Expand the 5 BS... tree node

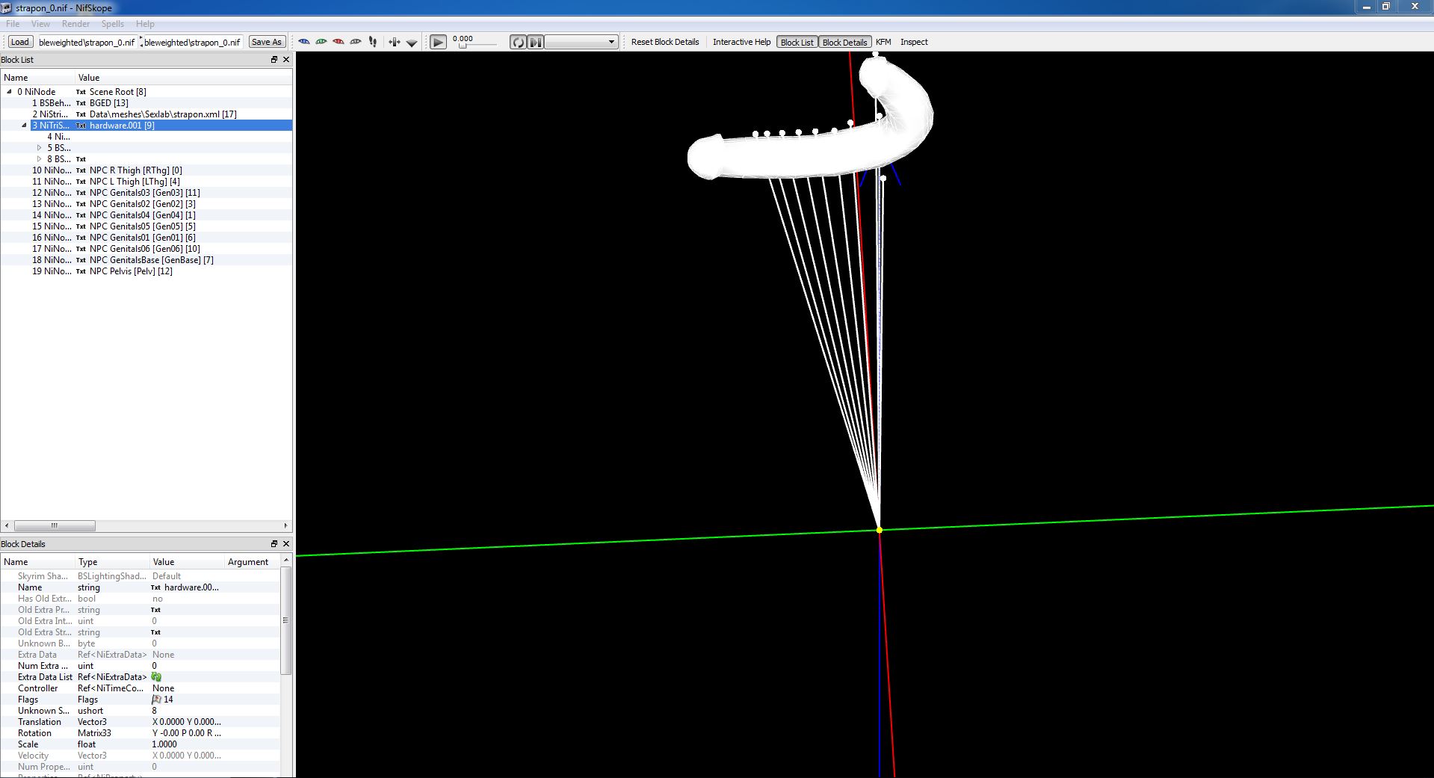[x=40, y=148]
